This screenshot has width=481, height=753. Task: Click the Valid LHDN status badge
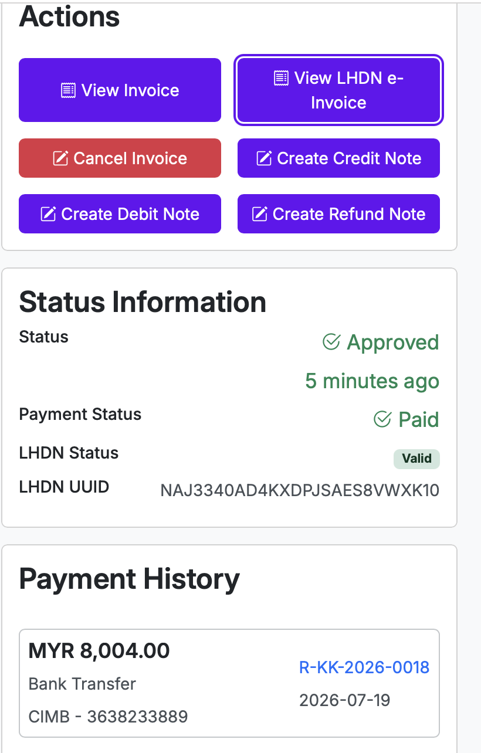tap(416, 459)
